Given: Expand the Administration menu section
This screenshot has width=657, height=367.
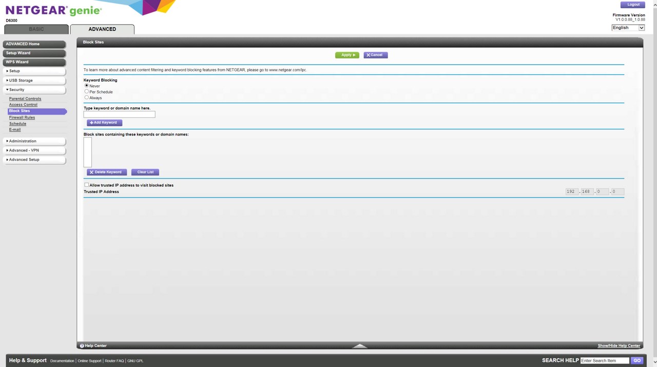Looking at the screenshot, I should coord(35,141).
